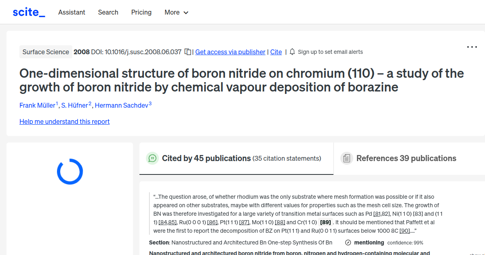Go to the Search section

pyautogui.click(x=108, y=12)
